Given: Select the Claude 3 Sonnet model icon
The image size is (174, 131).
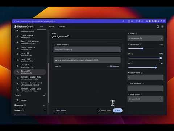Looking at the screenshot, I should coord(18,84).
